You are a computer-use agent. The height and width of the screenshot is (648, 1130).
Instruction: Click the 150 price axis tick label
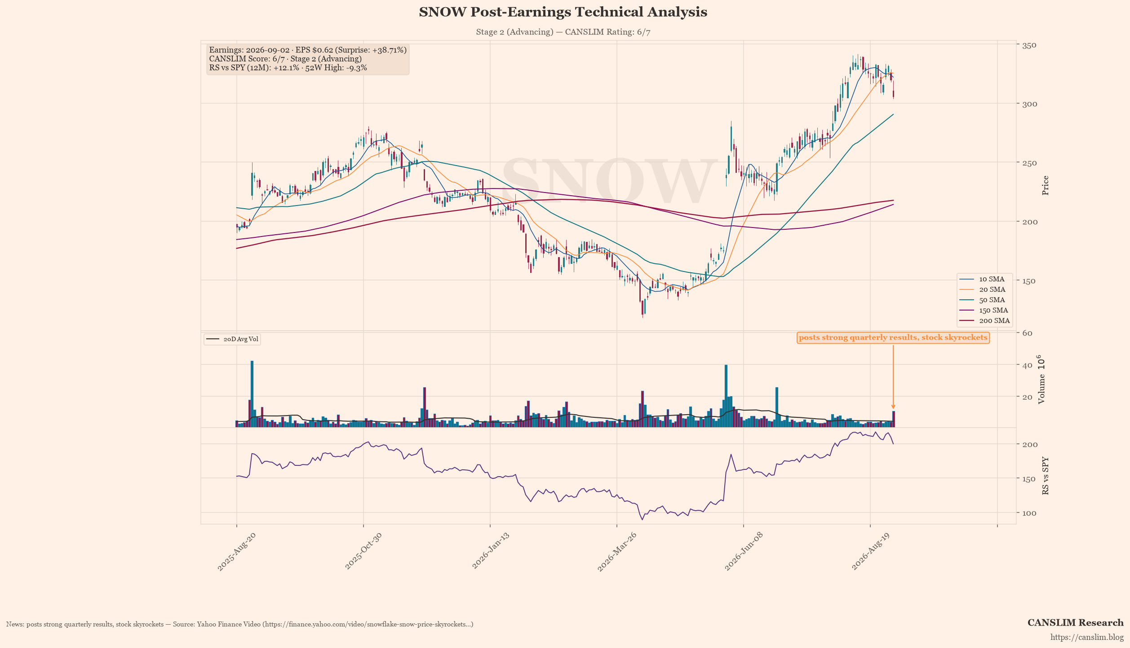tap(1028, 281)
